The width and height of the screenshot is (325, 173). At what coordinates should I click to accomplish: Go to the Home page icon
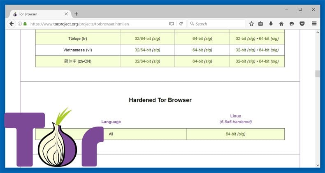click(x=281, y=24)
